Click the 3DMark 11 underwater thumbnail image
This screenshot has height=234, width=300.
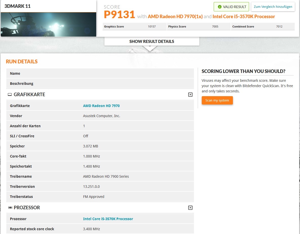48,24
